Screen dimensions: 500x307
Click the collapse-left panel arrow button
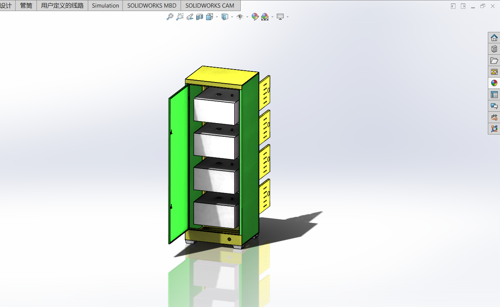pos(453,6)
